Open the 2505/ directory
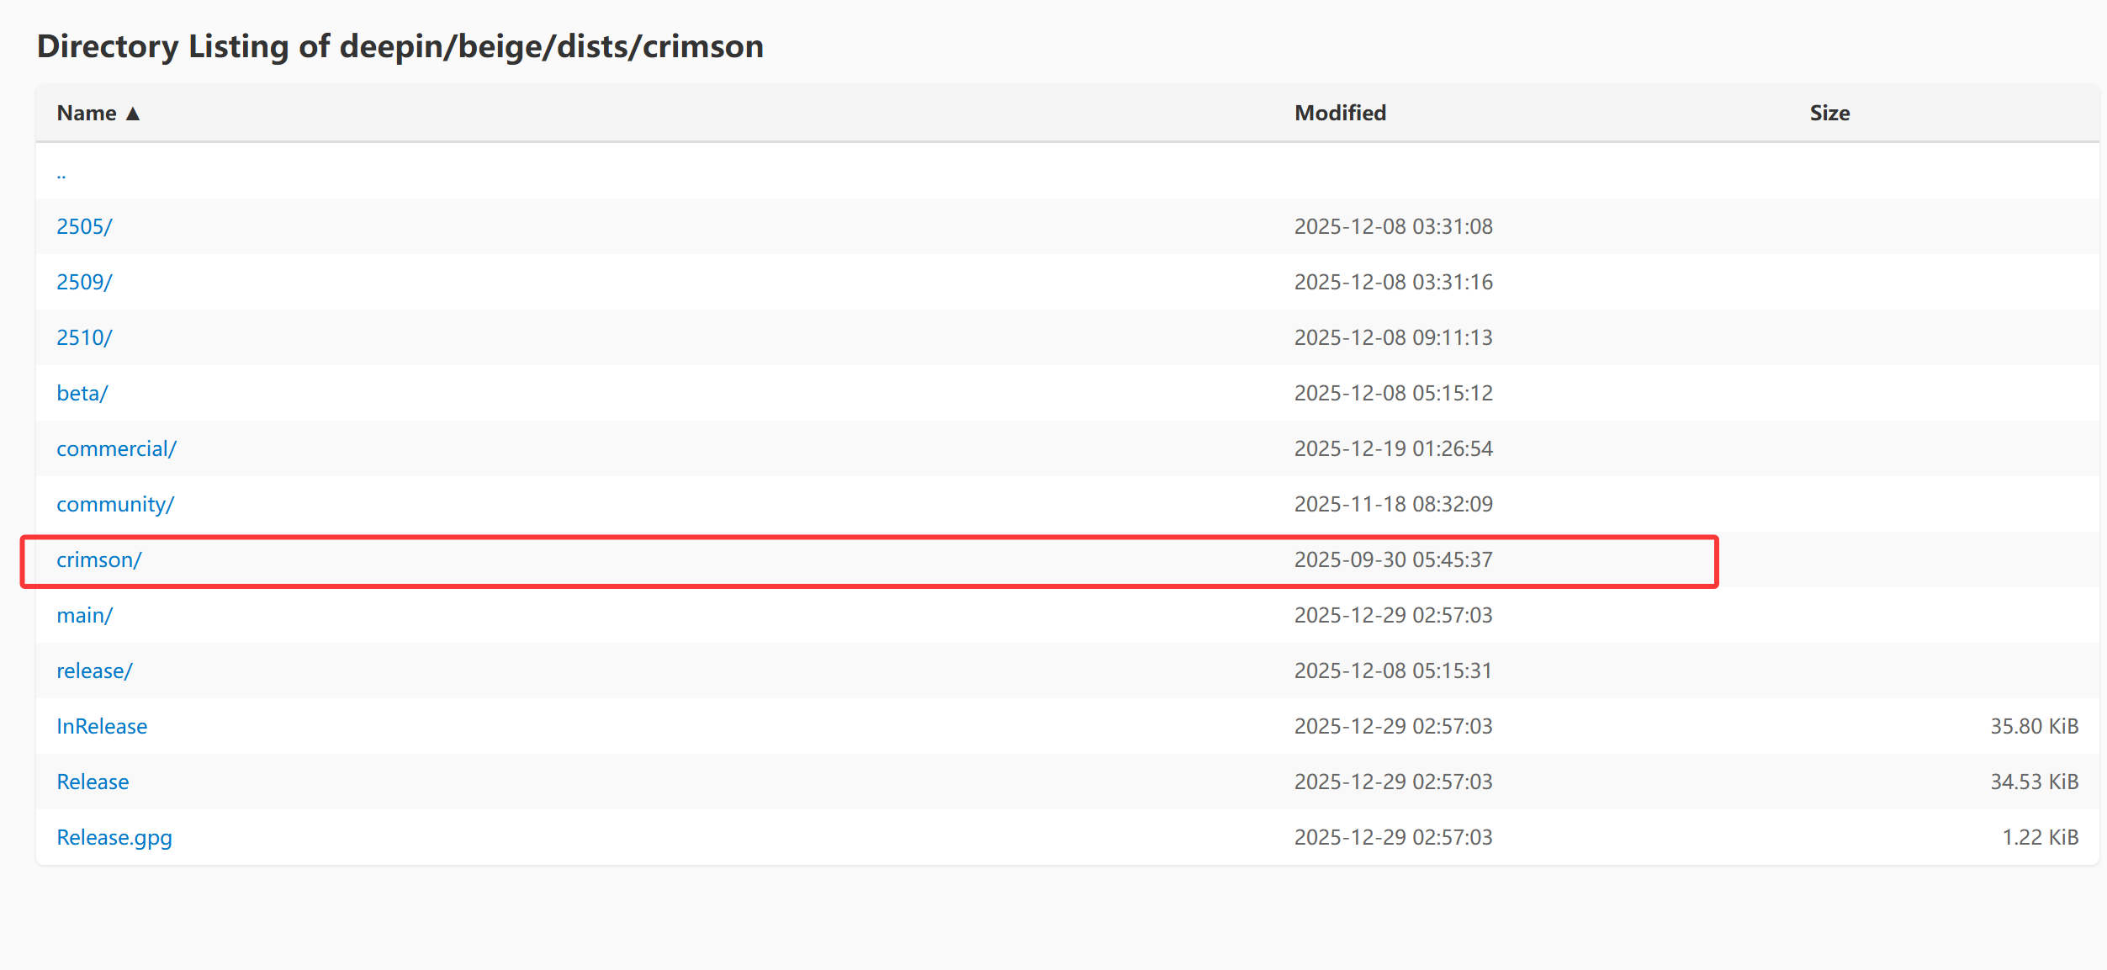2107x970 pixels. (x=84, y=226)
